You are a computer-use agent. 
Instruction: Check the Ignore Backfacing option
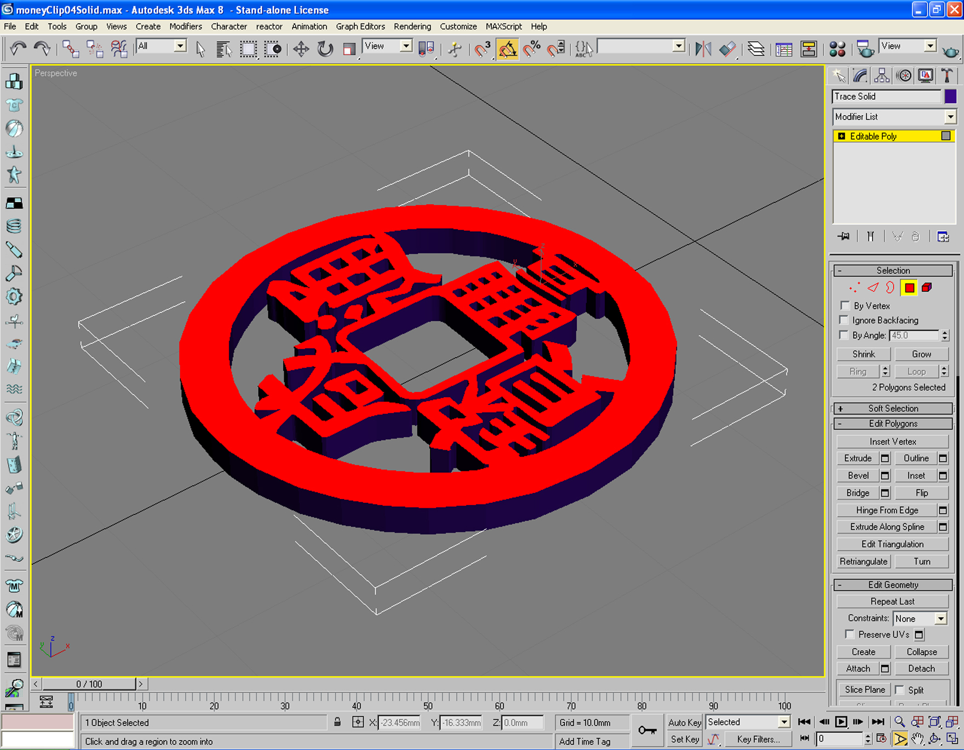(x=845, y=320)
